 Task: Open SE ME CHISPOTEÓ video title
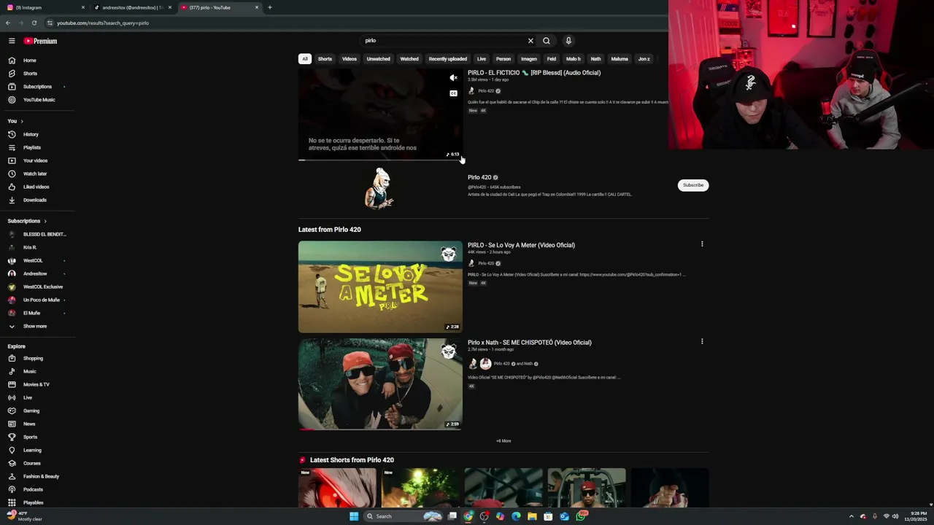(x=530, y=342)
